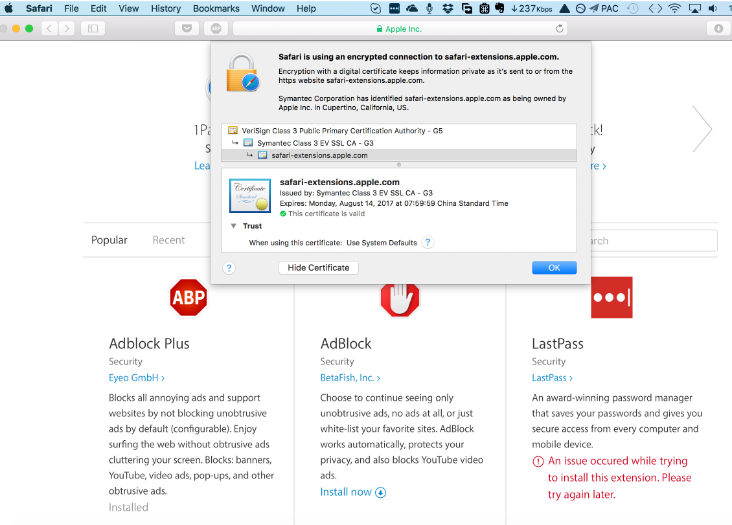Click the Install now link for AdBlock
The width and height of the screenshot is (732, 525).
coord(346,492)
